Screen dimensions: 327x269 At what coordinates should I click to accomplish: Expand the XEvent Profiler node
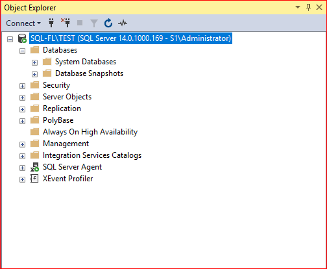tap(22, 179)
